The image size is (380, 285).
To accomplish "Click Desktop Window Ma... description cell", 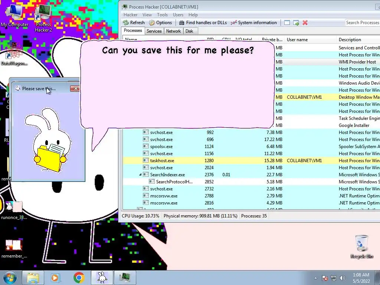I will tap(359, 97).
